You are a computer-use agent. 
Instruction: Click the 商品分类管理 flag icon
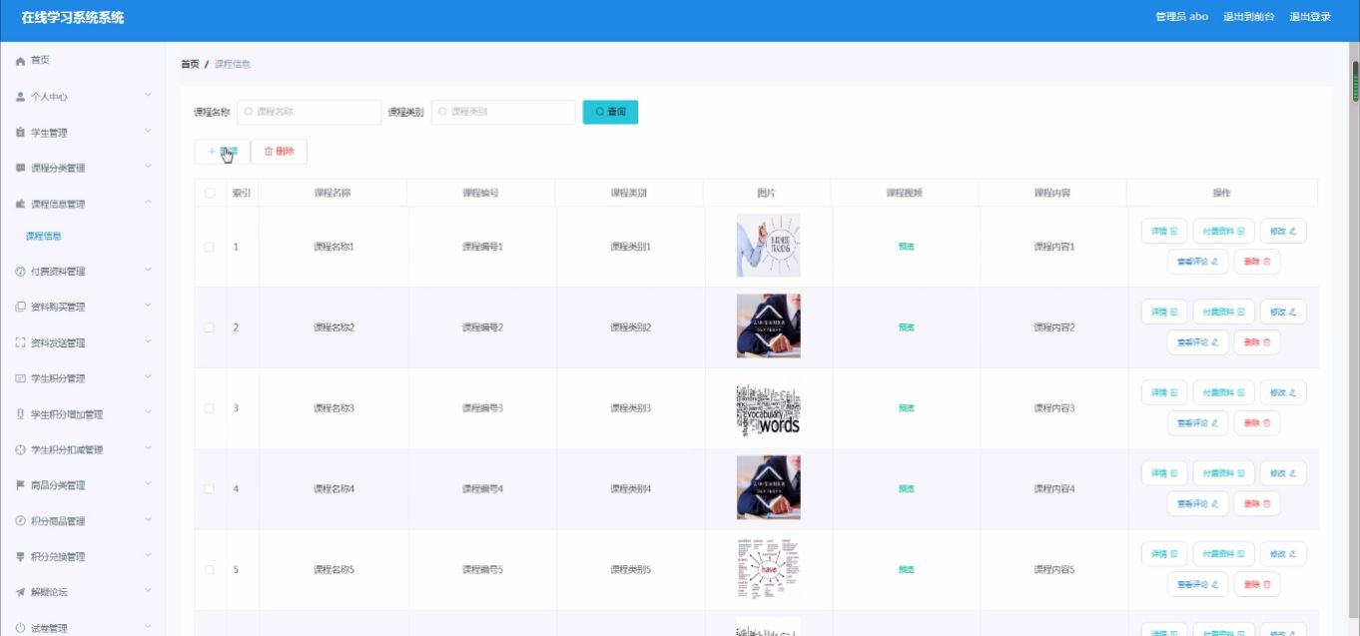[20, 485]
